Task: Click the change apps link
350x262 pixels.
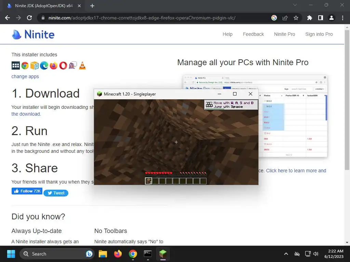Action: 25,76
